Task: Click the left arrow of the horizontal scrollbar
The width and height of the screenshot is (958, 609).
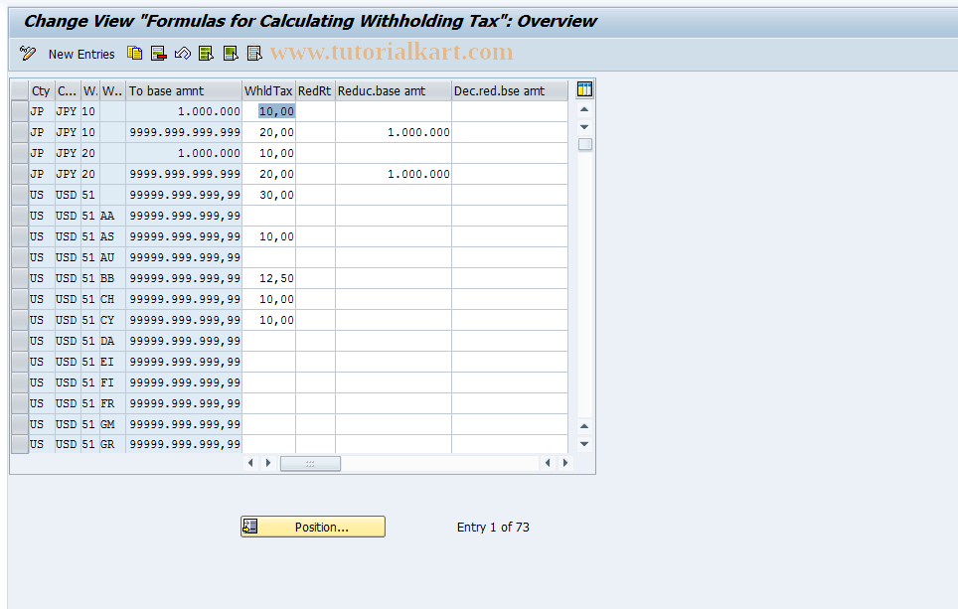Action: (x=250, y=462)
